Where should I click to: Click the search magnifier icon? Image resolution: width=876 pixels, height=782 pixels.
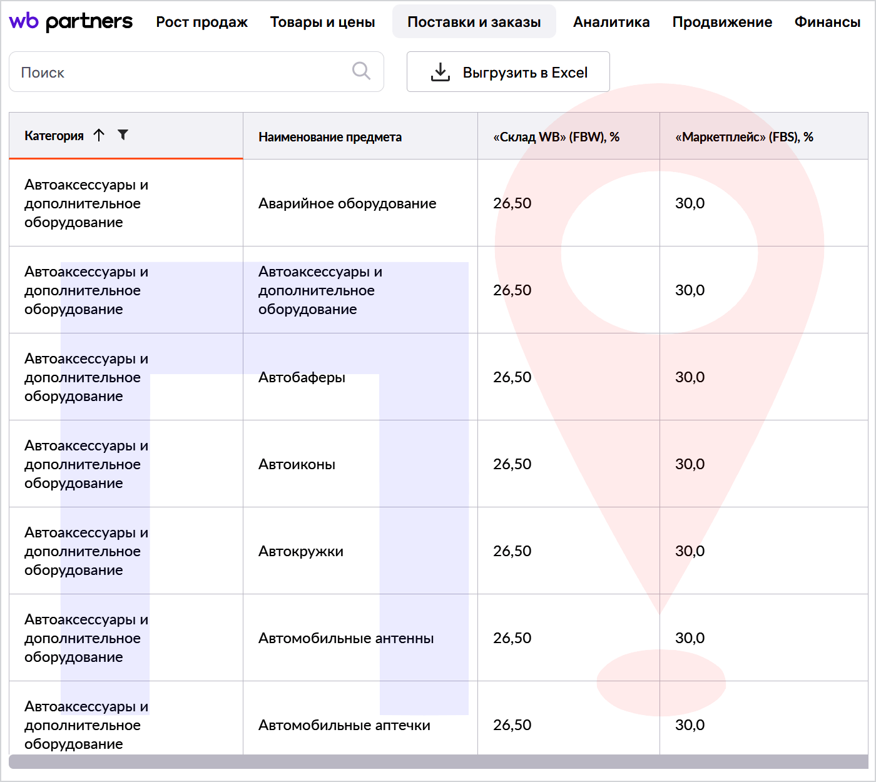pos(361,71)
